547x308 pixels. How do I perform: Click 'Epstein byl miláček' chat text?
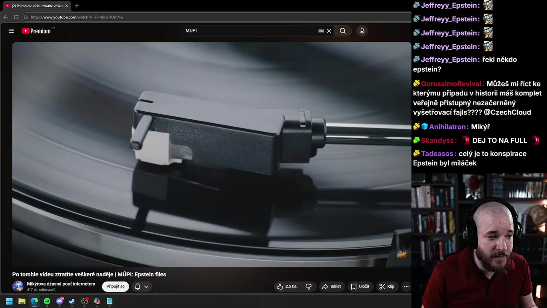[444, 163]
